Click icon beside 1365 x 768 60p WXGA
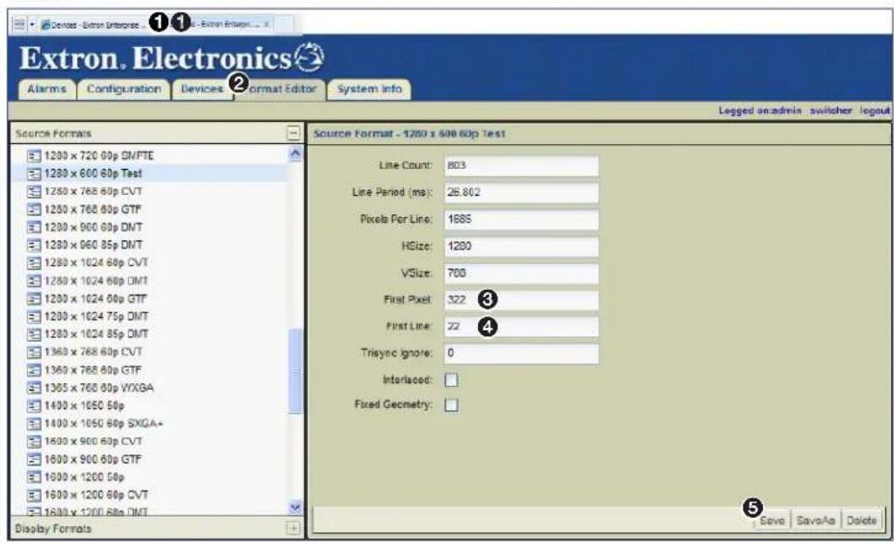 tap(34, 388)
